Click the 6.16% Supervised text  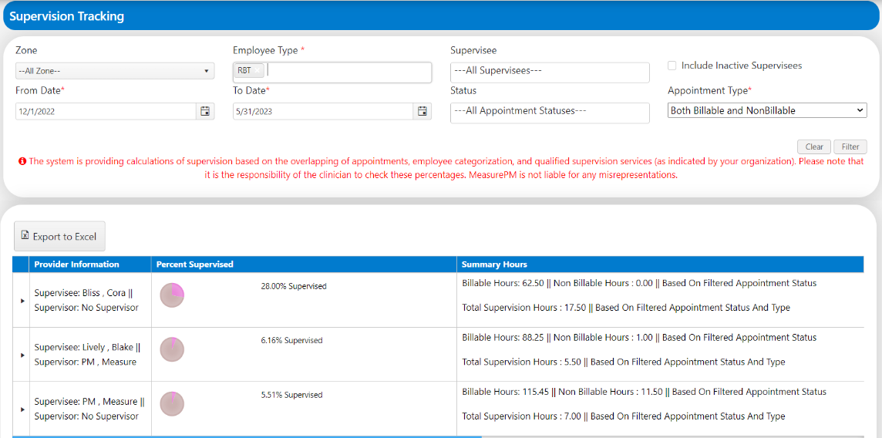click(291, 340)
